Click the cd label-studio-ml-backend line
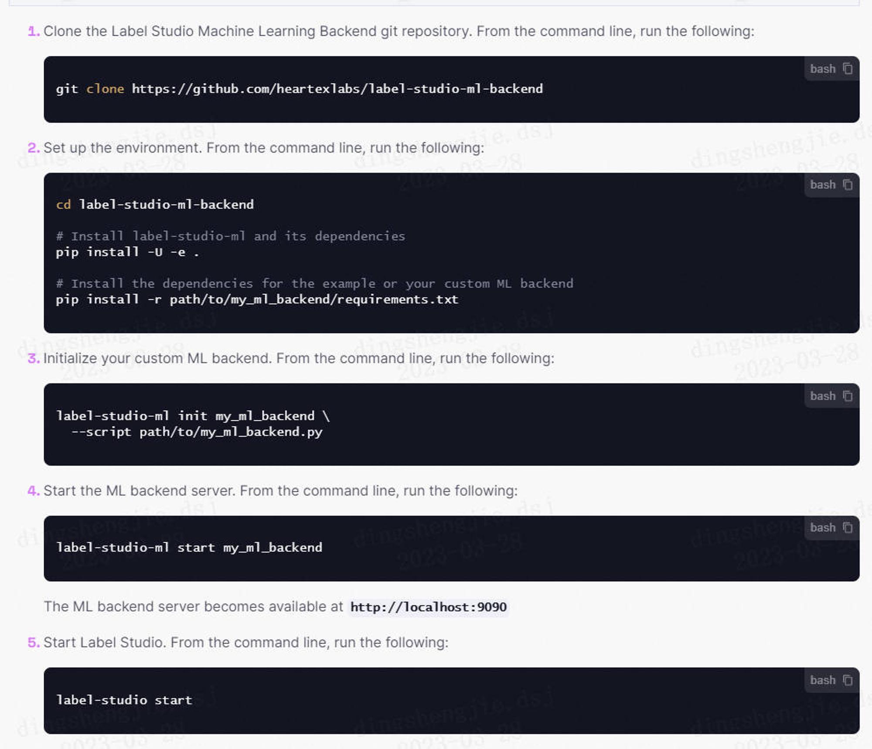The width and height of the screenshot is (872, 749). point(155,204)
